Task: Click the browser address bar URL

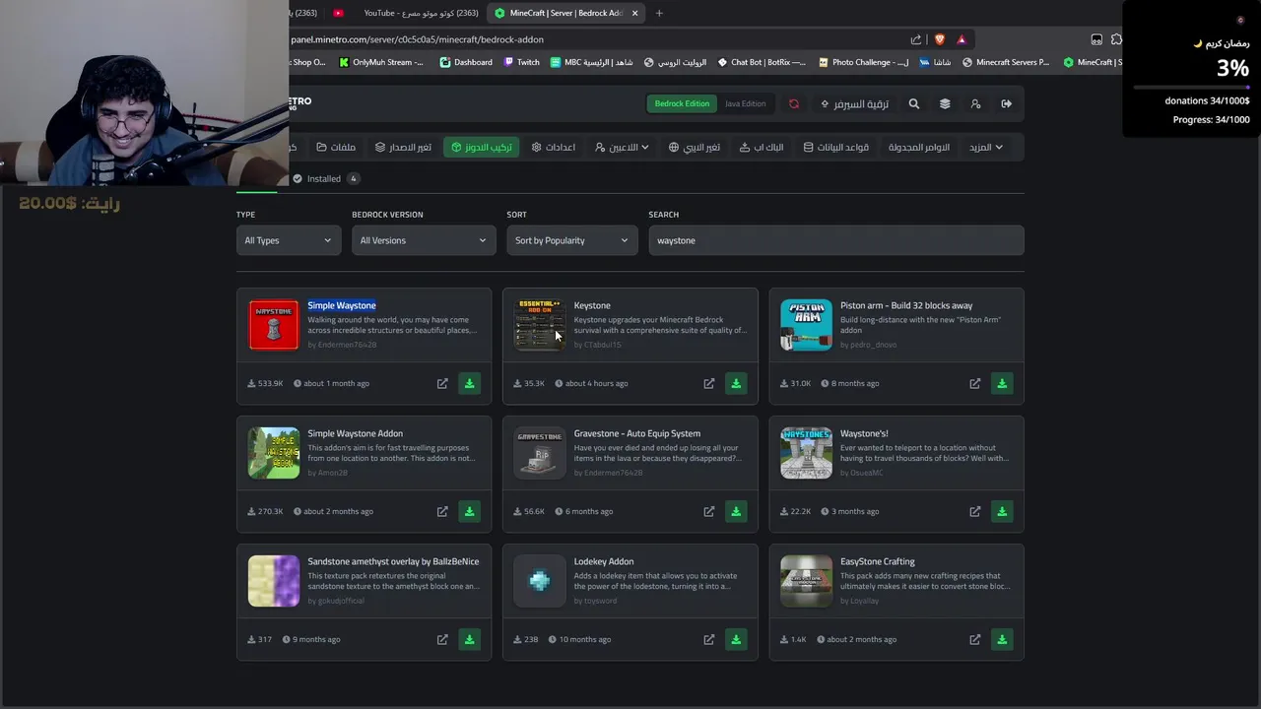Action: pos(417,39)
